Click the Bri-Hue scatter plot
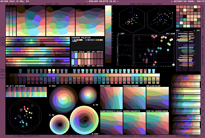Image resolution: width=205 pixels, height=138 pixels. pyautogui.click(x=154, y=50)
